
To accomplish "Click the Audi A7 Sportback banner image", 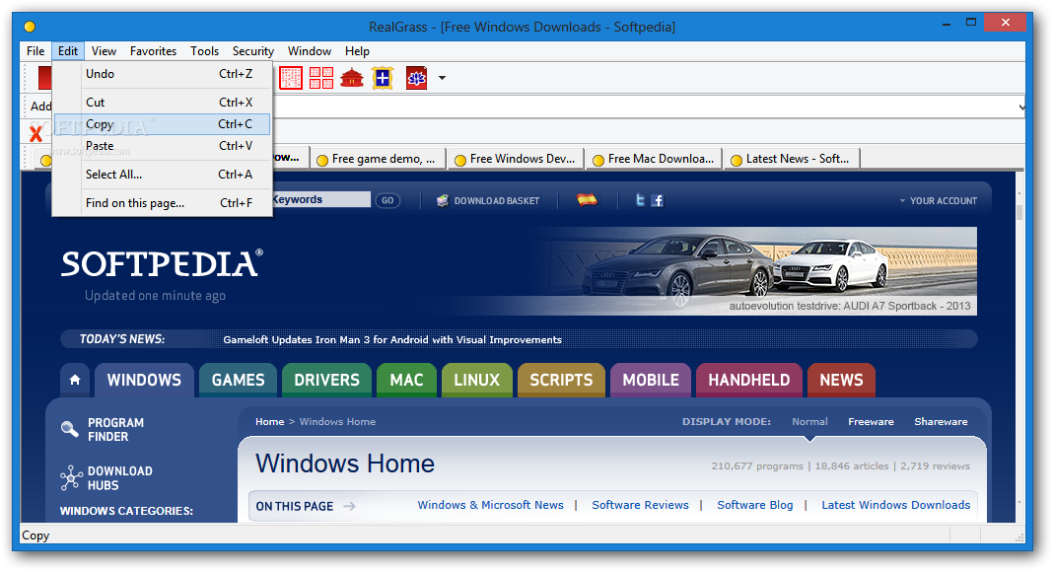I will [x=752, y=271].
